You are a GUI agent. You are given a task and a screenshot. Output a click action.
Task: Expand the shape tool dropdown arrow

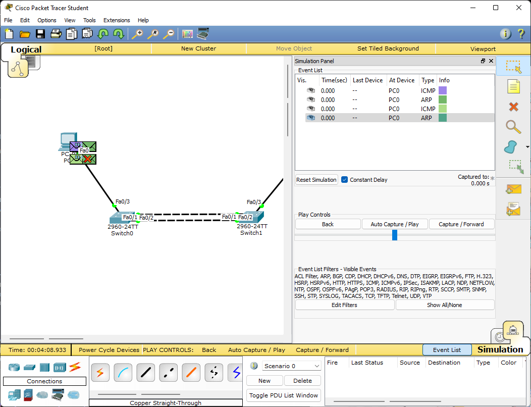pyautogui.click(x=527, y=147)
